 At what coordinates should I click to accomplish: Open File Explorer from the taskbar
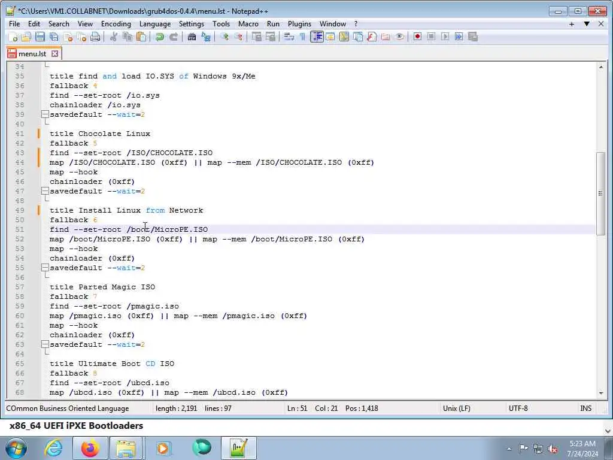tap(126, 448)
